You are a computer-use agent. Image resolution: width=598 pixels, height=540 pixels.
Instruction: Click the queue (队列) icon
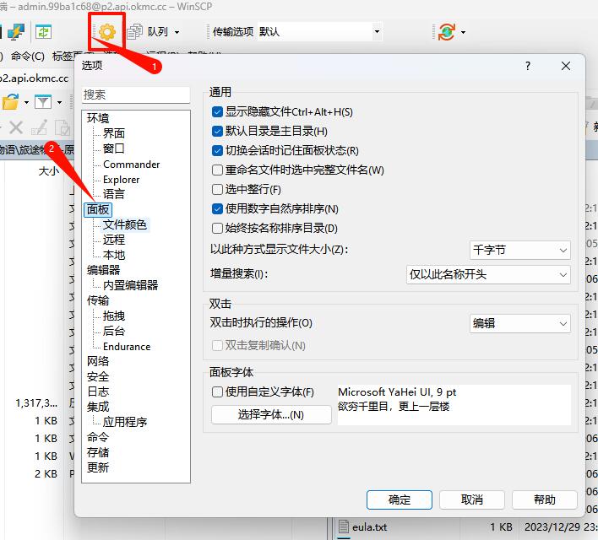pos(133,32)
